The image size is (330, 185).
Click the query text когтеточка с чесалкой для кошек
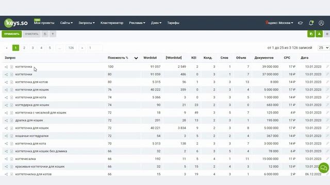pos(41,113)
